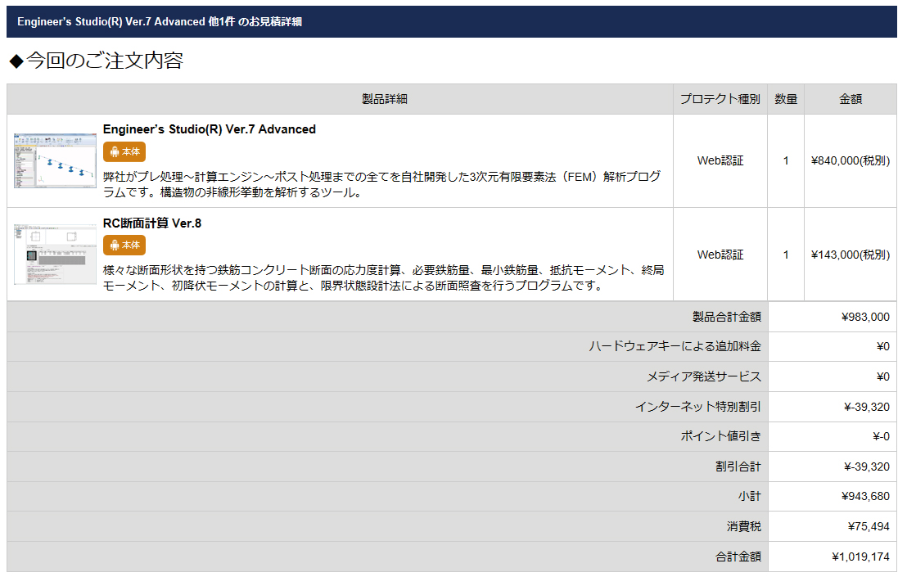Click the プロテクト種別 column header
This screenshot has height=577, width=907.
click(720, 100)
